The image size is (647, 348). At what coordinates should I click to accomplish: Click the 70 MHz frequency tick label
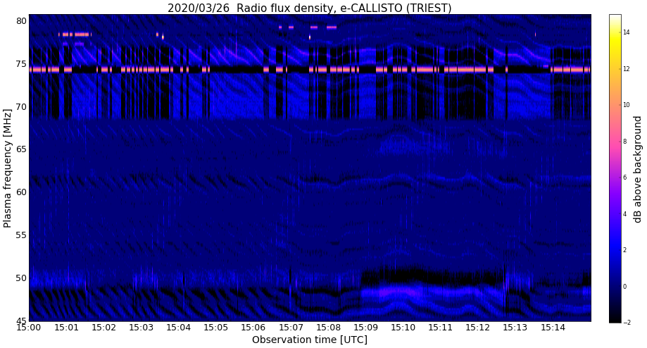[21, 106]
